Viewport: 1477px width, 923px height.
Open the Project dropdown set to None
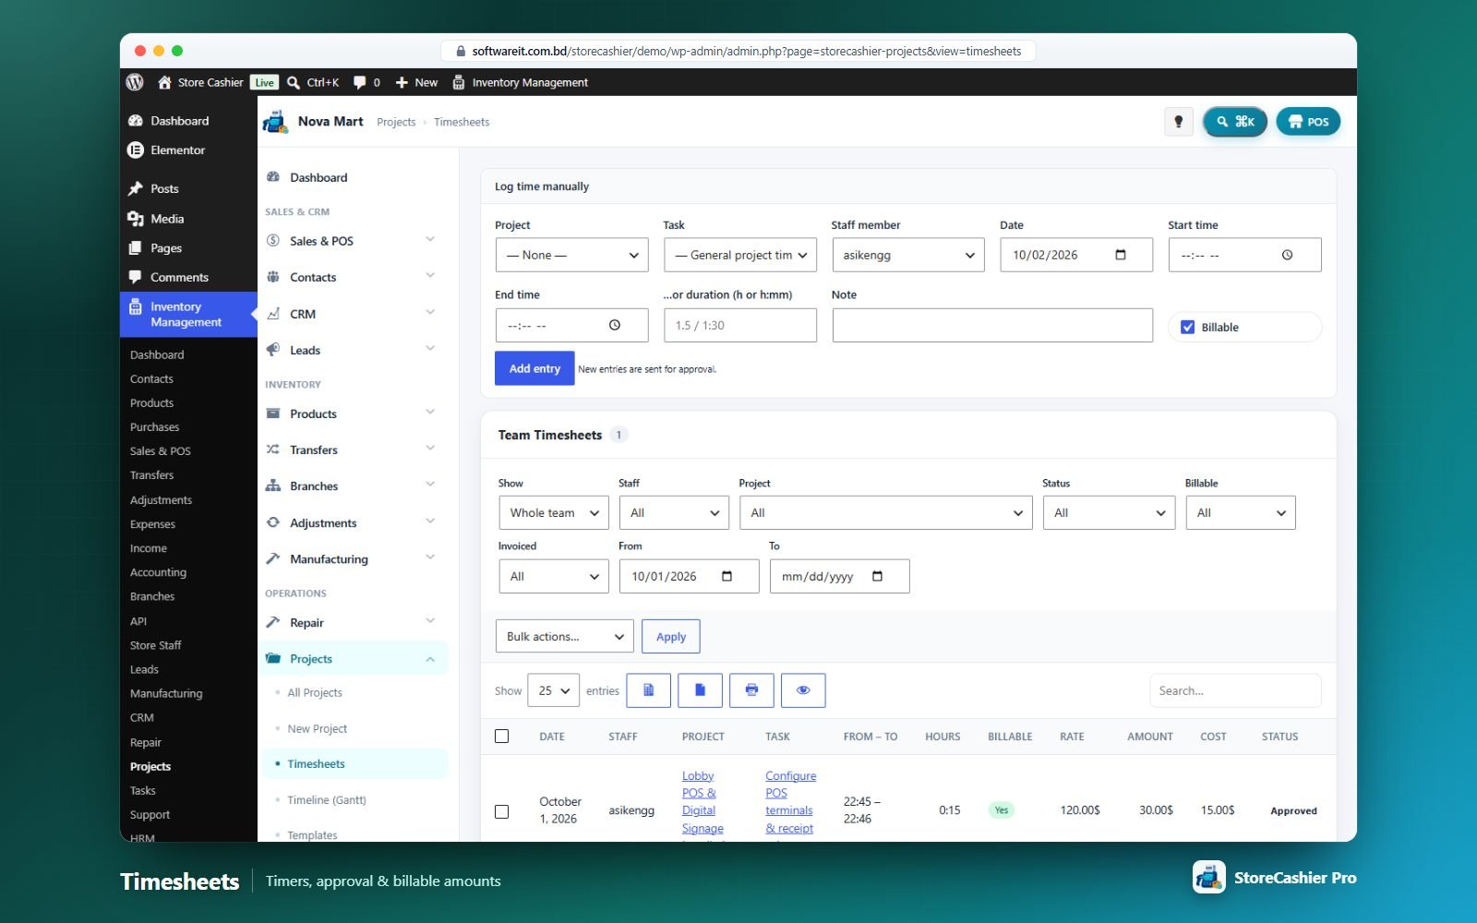pos(571,255)
